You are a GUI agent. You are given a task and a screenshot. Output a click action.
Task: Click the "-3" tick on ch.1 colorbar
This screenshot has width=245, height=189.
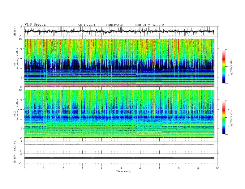pyautogui.click(x=228, y=50)
